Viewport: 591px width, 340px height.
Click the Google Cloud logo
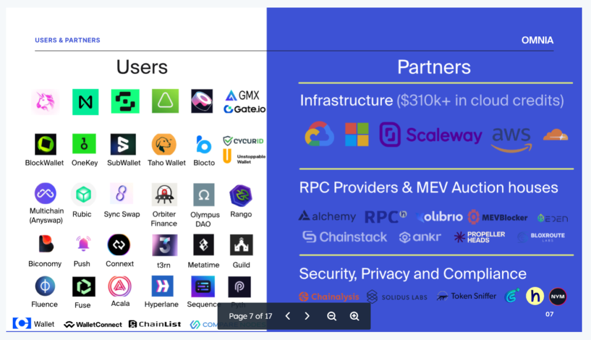[x=319, y=134]
